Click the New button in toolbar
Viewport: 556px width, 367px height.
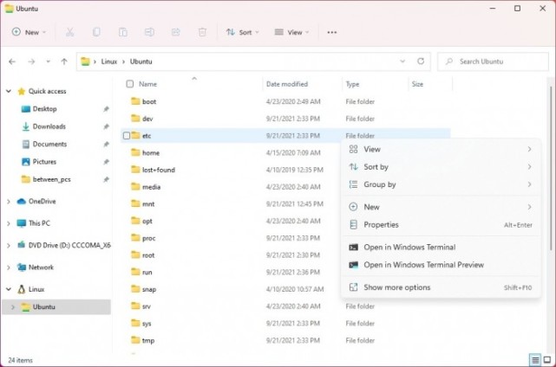(29, 32)
